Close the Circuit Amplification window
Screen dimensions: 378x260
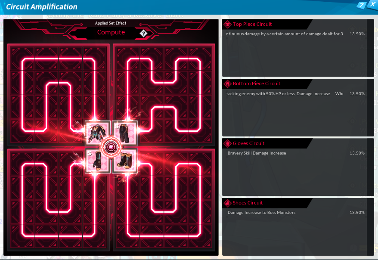372,4
